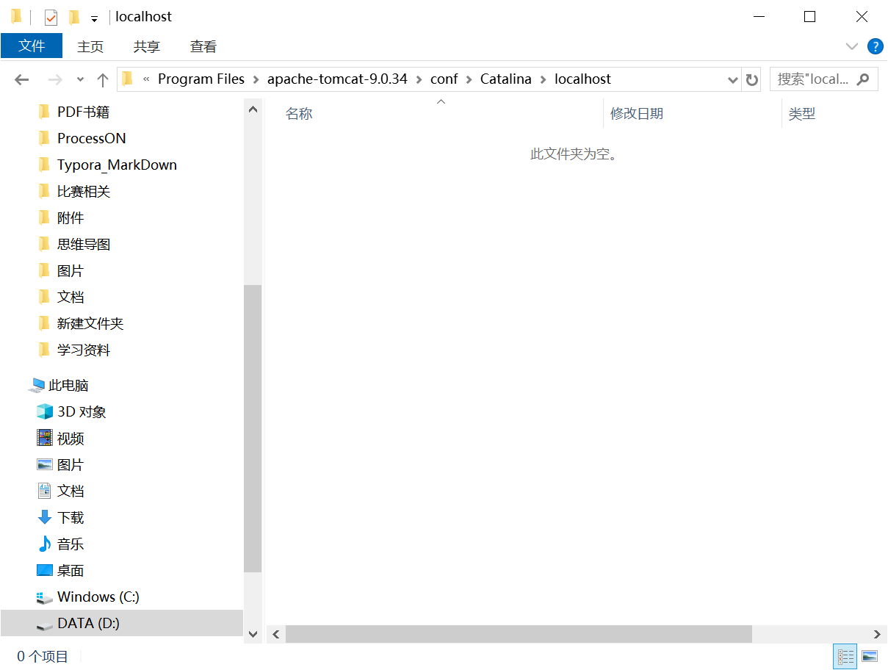
Task: Open the blue help icon
Action: (875, 46)
